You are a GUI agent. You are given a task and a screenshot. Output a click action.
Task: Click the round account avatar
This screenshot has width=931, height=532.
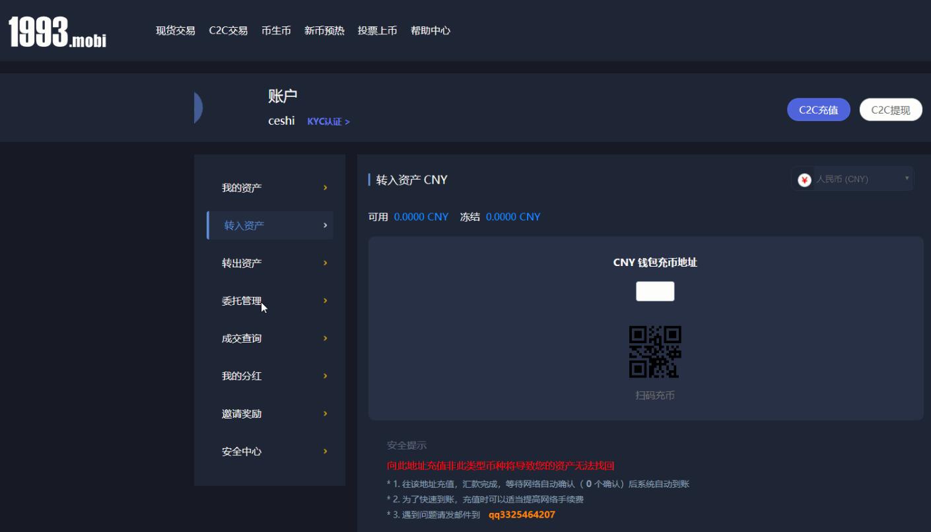click(x=198, y=108)
